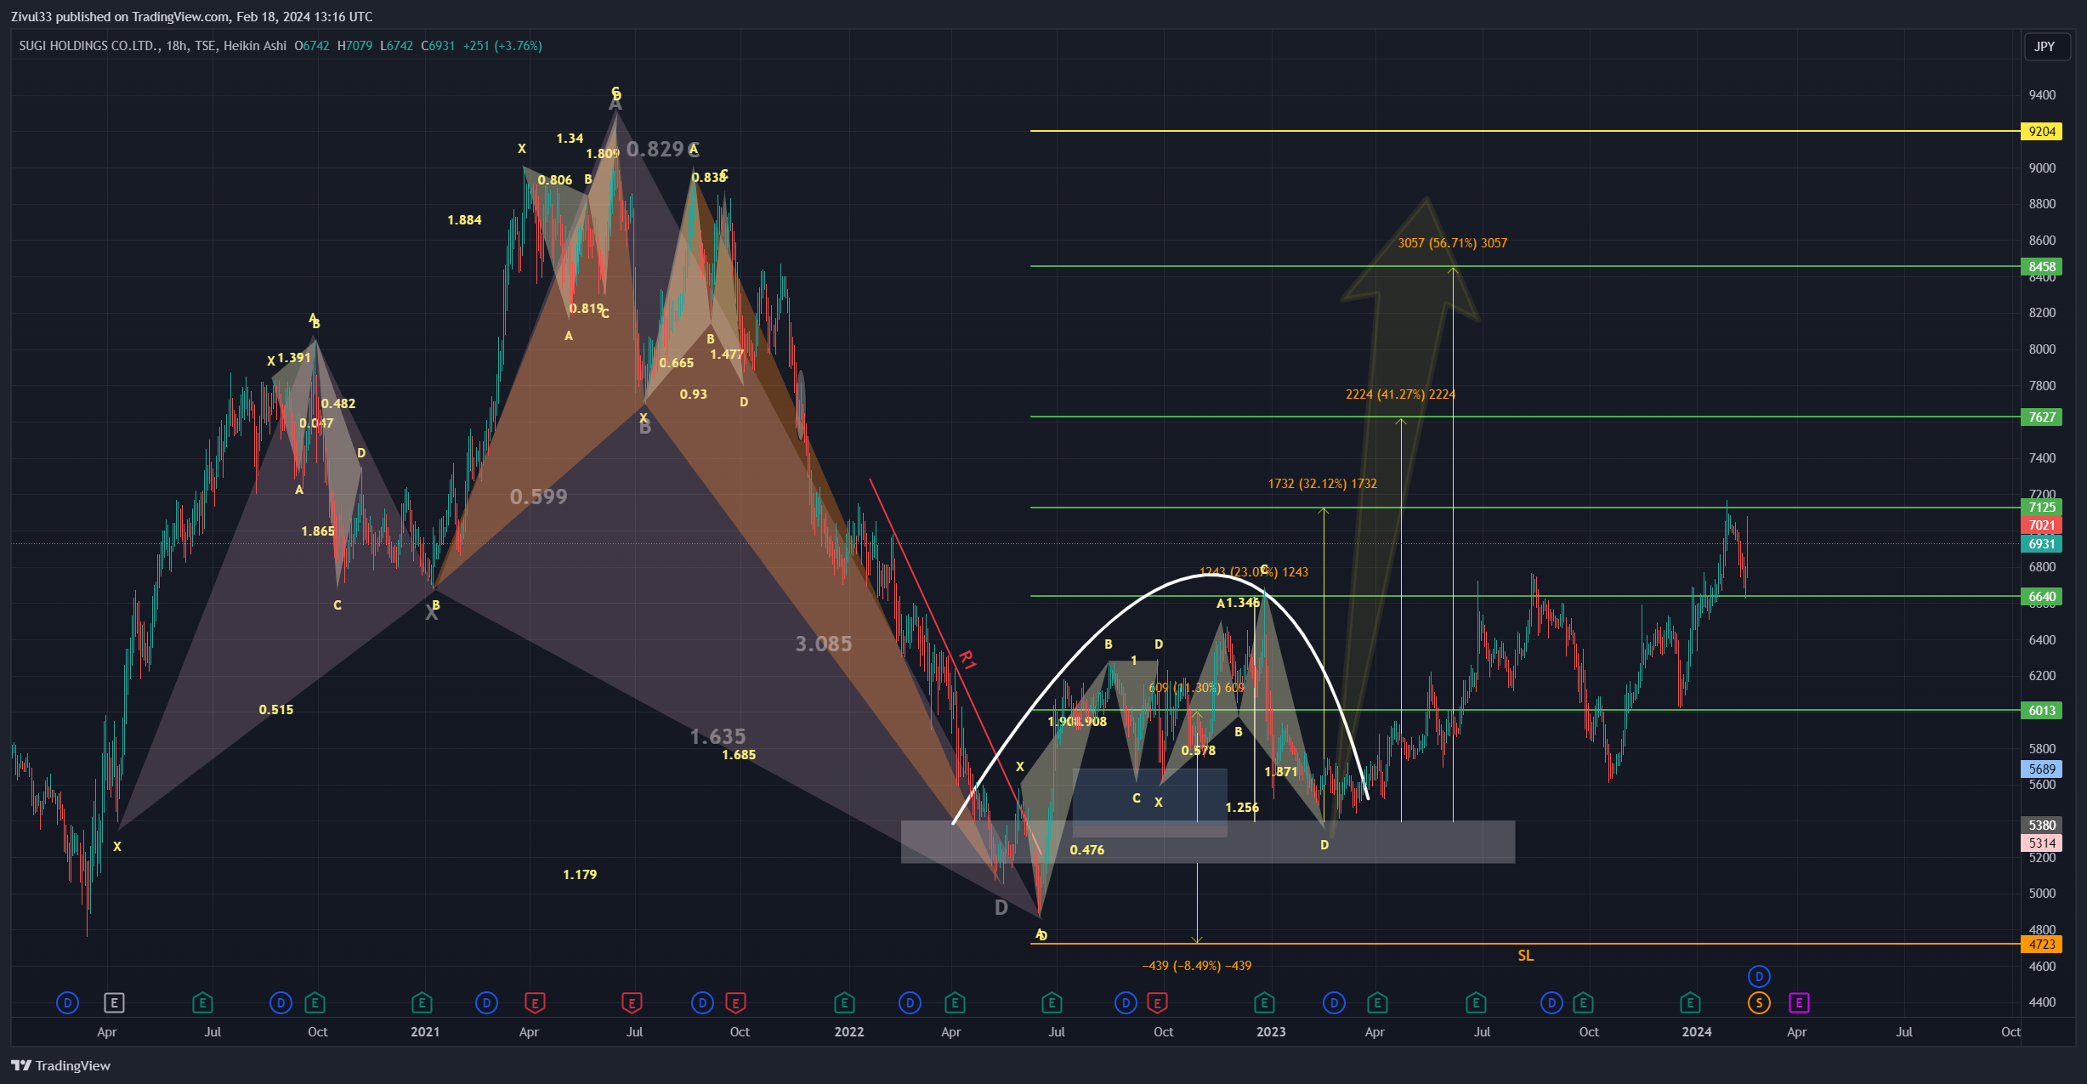Viewport: 2087px width, 1084px height.
Task: Click the blue D marker above the S marker
Action: coord(1759,976)
